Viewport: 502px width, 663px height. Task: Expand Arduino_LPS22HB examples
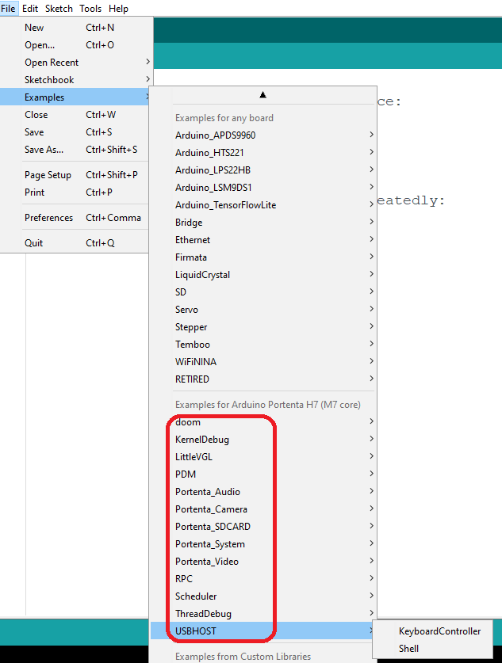pyautogui.click(x=263, y=170)
